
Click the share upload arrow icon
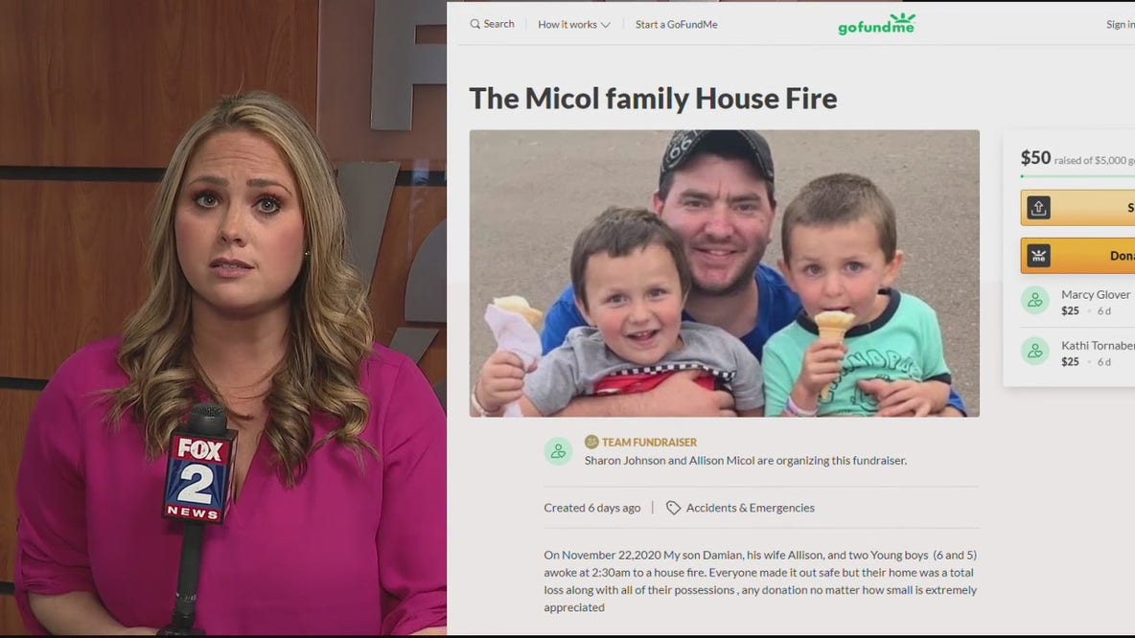(1038, 208)
